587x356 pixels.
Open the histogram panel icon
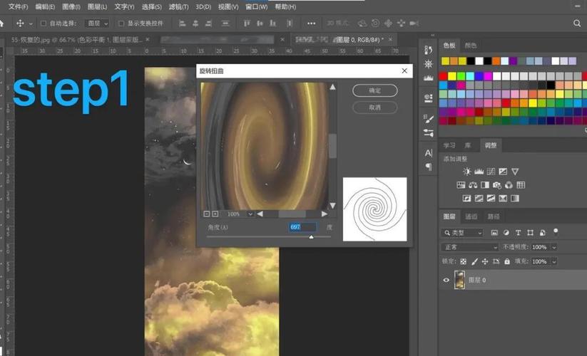point(429,78)
